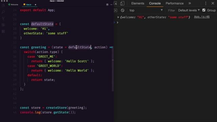Close the App.js editor tab
Screen dimensions: 217x122
click(x=35, y=4)
